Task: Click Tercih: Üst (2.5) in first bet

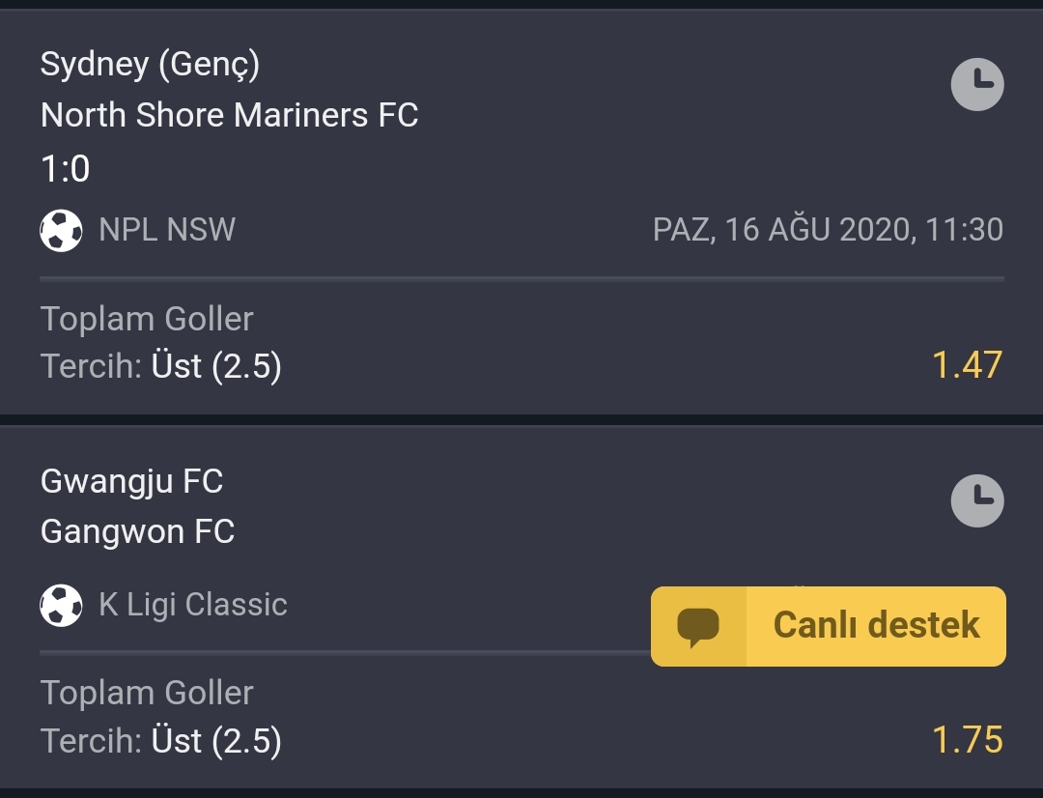Action: click(x=161, y=366)
